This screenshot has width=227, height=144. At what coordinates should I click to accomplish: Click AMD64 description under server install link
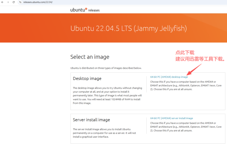click(186, 127)
